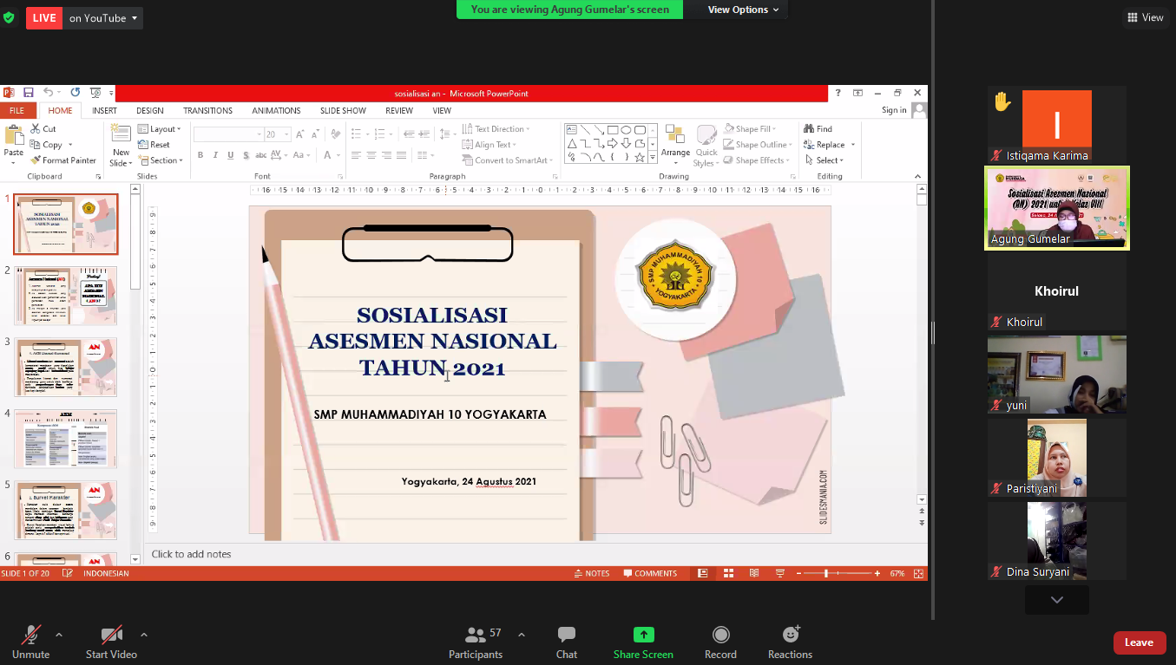Switch to the TRANSITIONS tab

pos(207,110)
